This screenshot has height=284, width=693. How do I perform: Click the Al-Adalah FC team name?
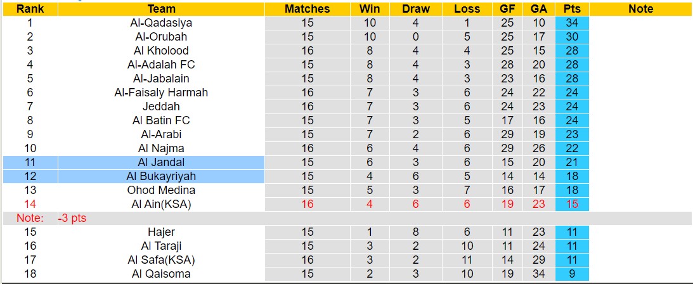pyautogui.click(x=161, y=65)
